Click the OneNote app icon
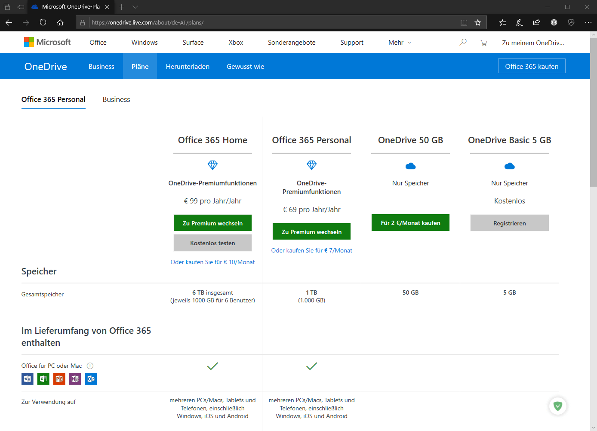 pyautogui.click(x=75, y=379)
